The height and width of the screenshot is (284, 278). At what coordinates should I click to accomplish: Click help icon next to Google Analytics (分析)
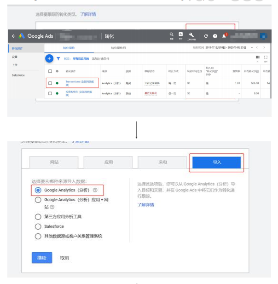[95, 190]
